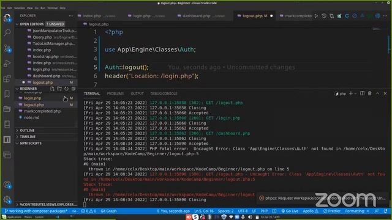
Task: Open the PROBLEMS panel tab
Action: (115, 94)
